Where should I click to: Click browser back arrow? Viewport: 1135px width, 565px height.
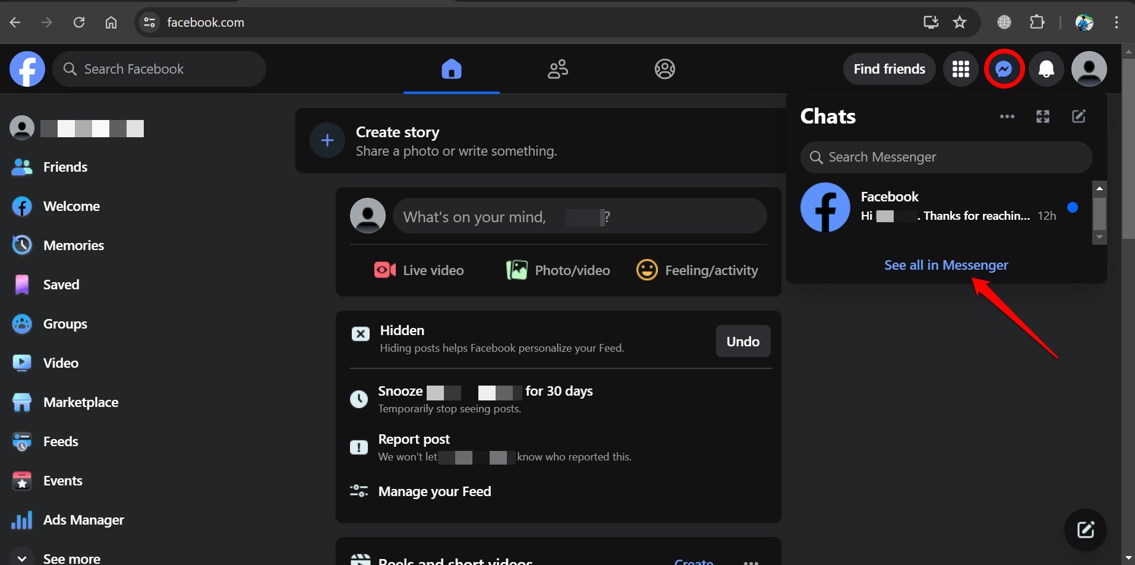tap(15, 23)
